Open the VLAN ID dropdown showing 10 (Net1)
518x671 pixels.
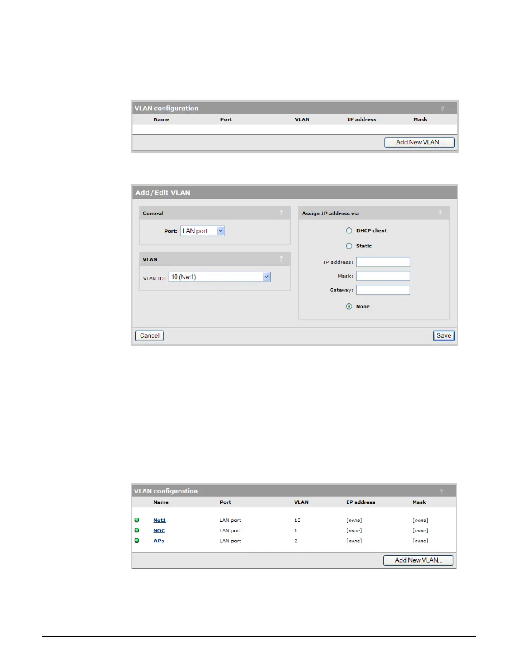(x=220, y=277)
